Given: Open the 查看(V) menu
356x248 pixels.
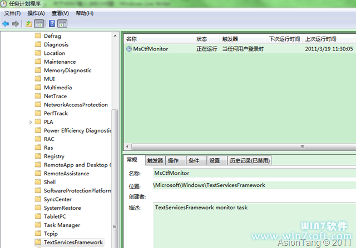Looking at the screenshot, I should coord(60,13).
